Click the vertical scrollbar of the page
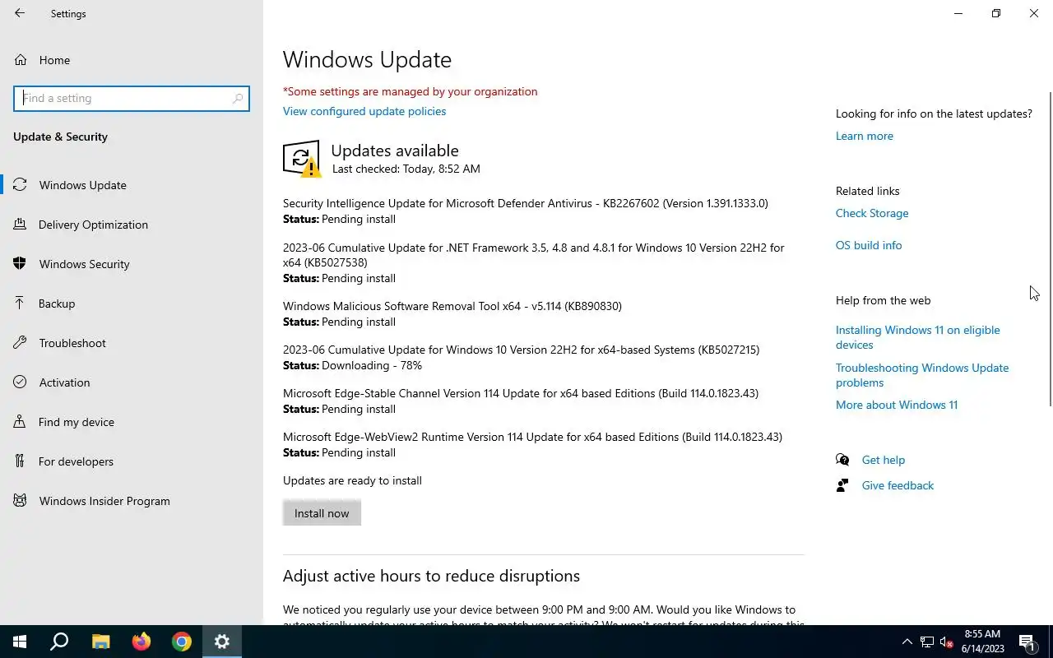The width and height of the screenshot is (1053, 658). point(1050,249)
